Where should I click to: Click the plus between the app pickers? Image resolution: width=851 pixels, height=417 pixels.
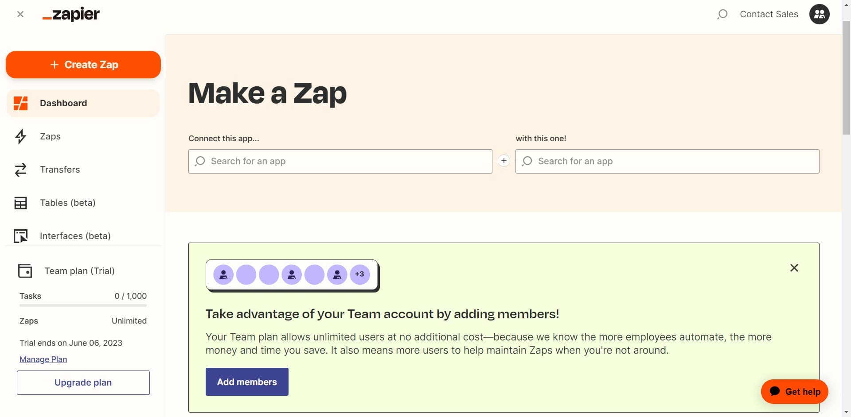[504, 161]
